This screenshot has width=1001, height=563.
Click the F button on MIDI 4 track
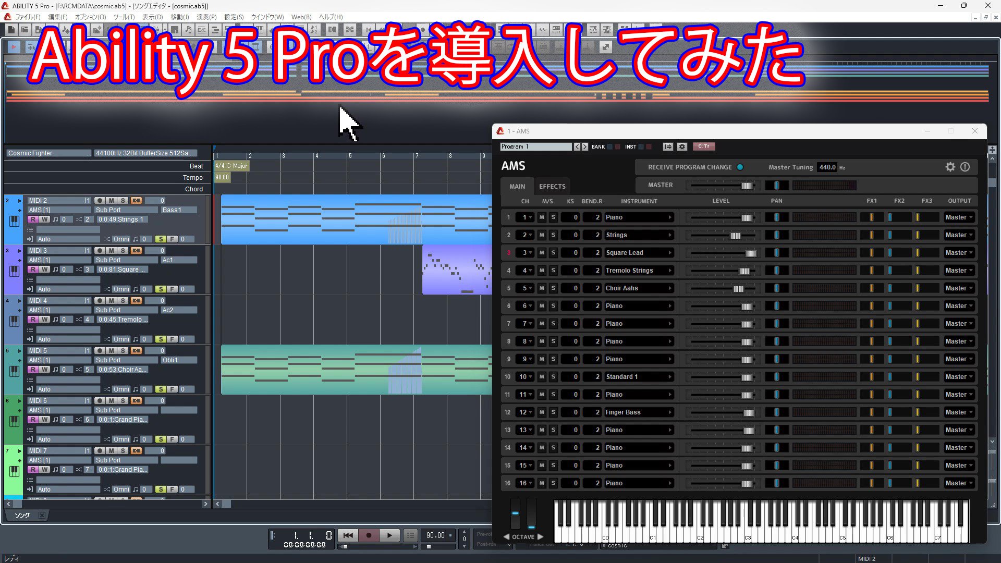tap(172, 339)
